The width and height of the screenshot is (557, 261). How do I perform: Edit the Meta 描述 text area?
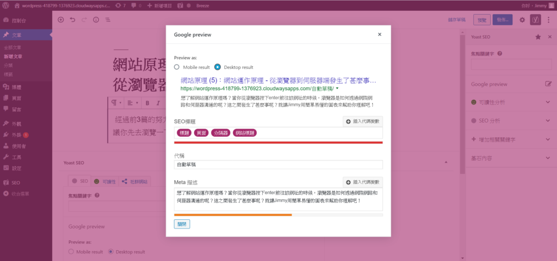coord(278,199)
